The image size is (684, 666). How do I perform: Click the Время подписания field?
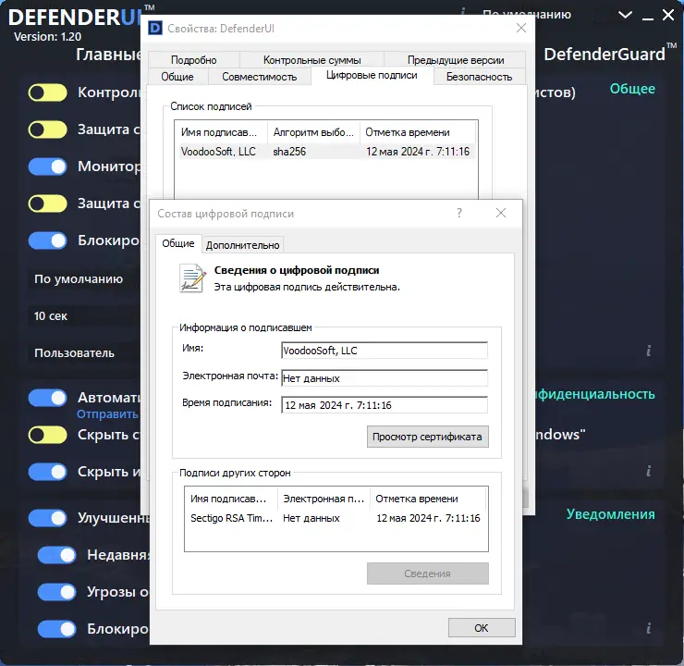(385, 405)
